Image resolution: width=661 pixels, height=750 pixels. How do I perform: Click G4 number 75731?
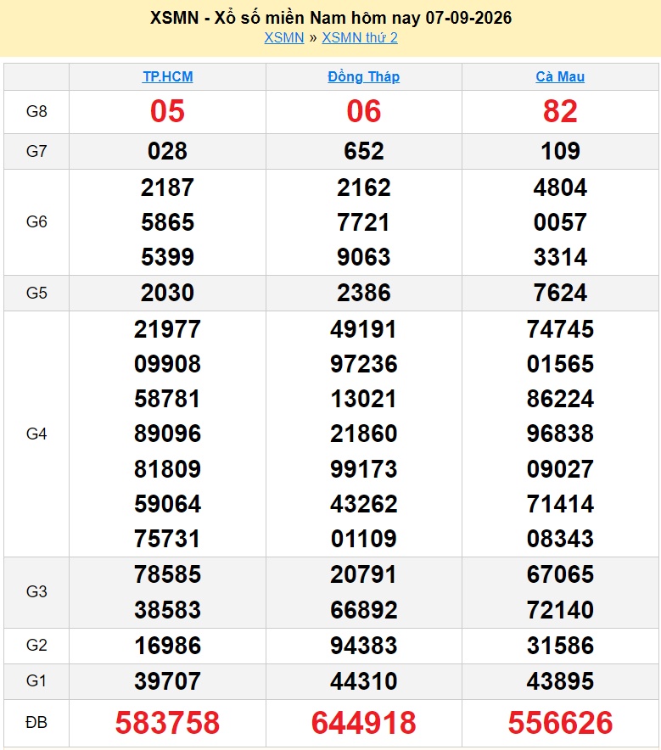coord(167,539)
